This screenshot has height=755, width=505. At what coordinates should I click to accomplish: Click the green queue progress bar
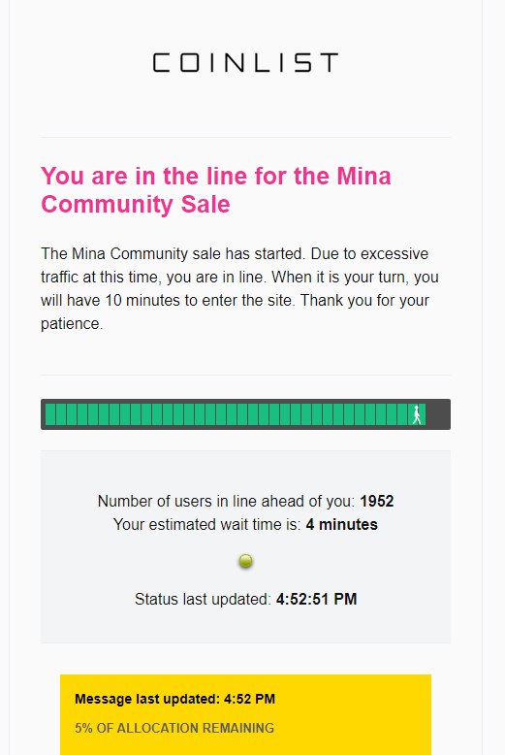click(x=236, y=414)
